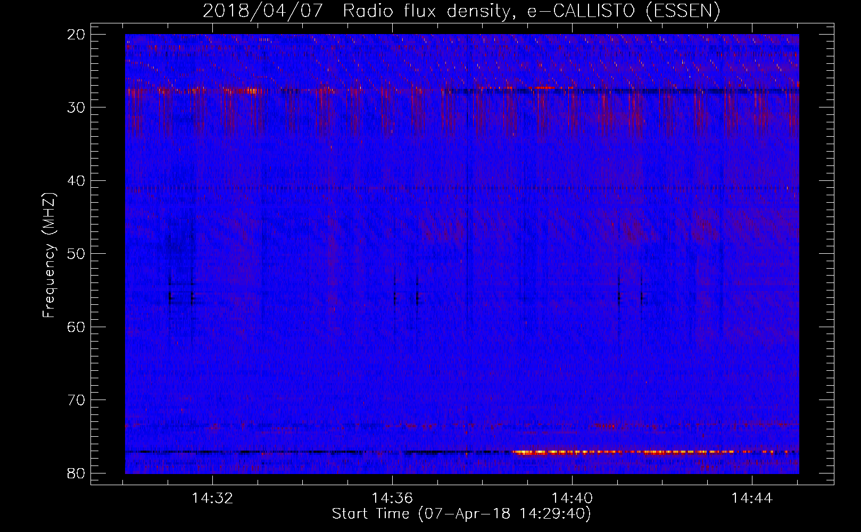
Task: Click the plot title '2018/04/07 Radio flux density'
Action: point(357,11)
